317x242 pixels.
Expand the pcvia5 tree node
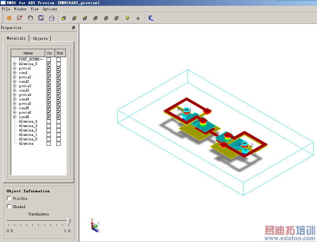tap(14, 104)
